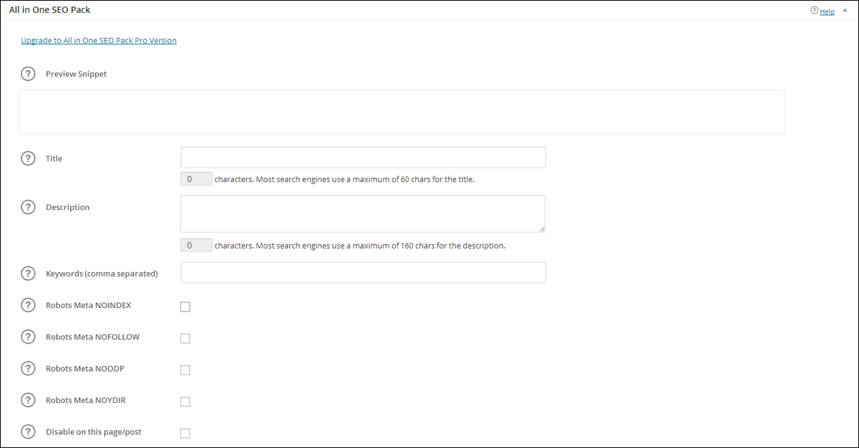
Task: Tick the Robots Meta NOFOLLOW checkbox
Action: (185, 338)
